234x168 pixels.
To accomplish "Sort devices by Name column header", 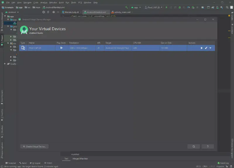I will tap(32, 43).
